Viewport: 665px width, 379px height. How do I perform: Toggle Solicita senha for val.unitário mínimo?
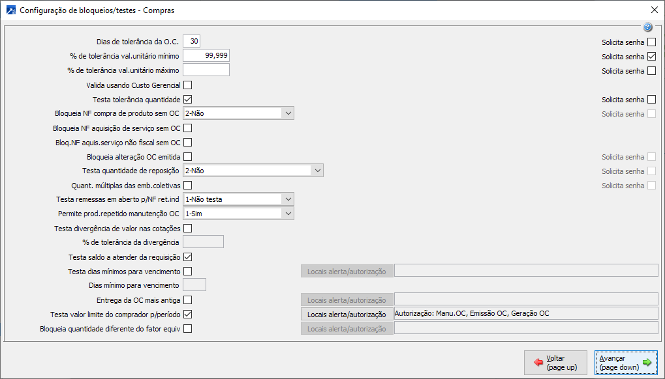(x=651, y=57)
